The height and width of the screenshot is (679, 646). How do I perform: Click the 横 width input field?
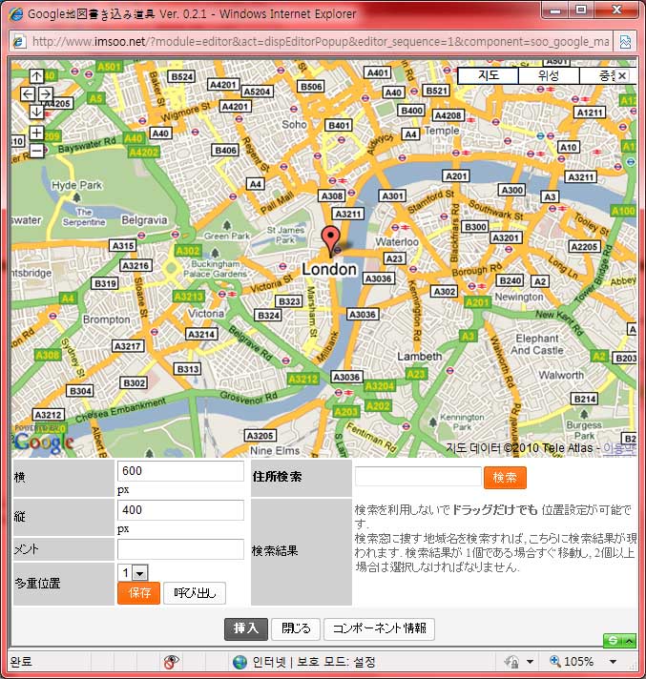click(180, 471)
